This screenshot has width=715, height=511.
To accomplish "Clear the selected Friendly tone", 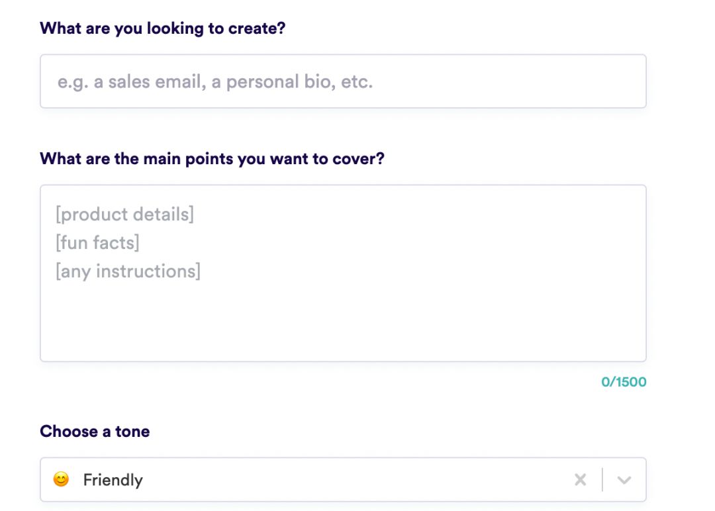I will pyautogui.click(x=580, y=479).
